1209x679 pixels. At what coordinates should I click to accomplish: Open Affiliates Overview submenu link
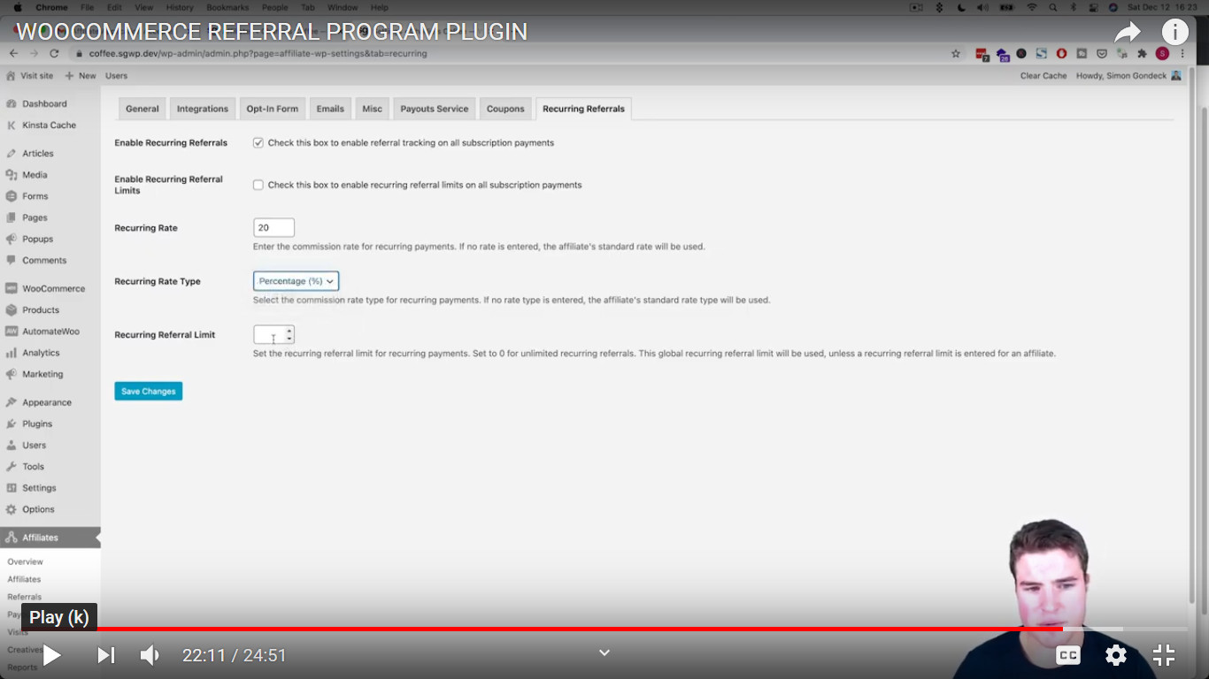pyautogui.click(x=26, y=561)
